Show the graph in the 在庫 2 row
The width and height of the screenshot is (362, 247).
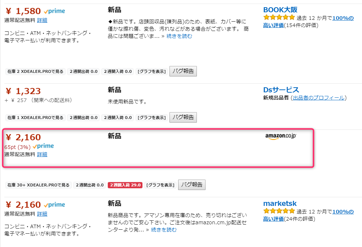click(152, 71)
